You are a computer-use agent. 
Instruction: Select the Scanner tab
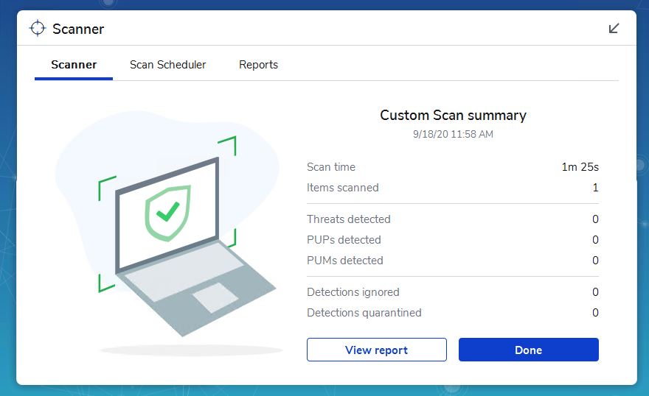pos(74,65)
